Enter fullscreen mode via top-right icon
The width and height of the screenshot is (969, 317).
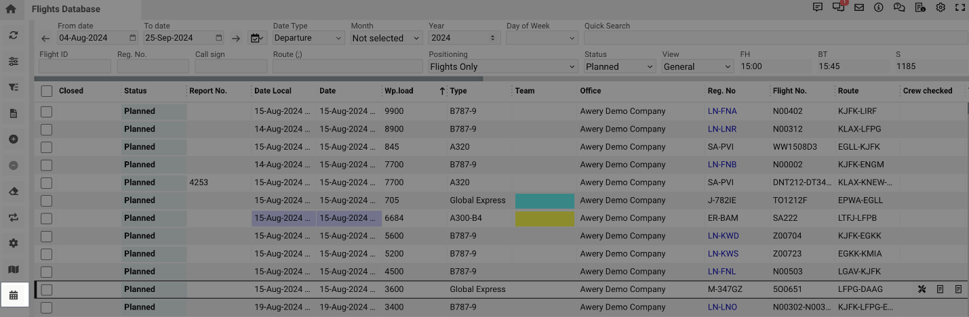click(960, 8)
